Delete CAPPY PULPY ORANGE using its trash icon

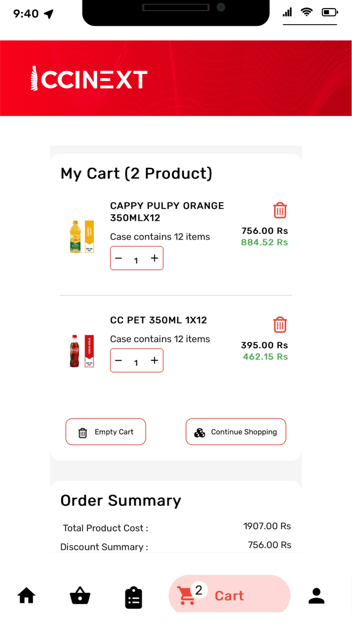pyautogui.click(x=280, y=211)
